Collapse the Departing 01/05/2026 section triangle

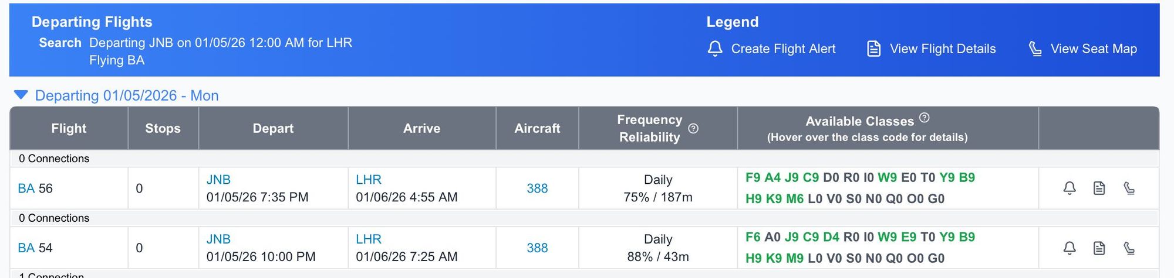(21, 95)
